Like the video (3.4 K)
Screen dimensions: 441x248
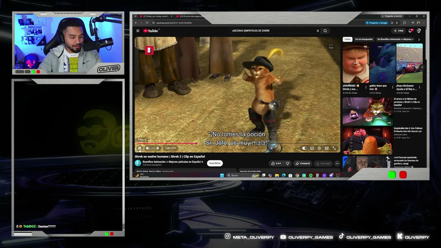[276, 163]
